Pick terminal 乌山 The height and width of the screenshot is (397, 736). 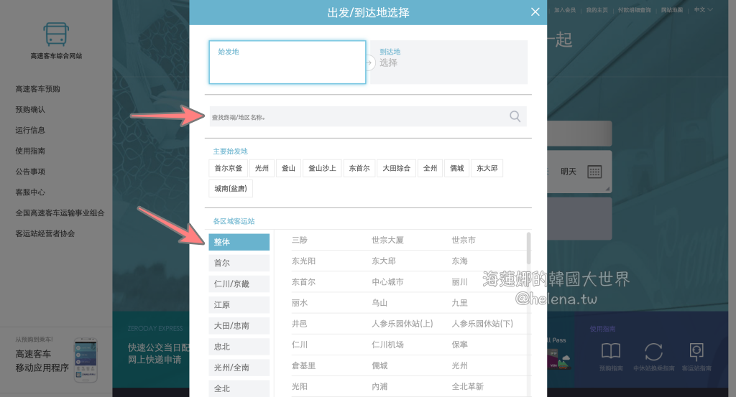click(379, 303)
